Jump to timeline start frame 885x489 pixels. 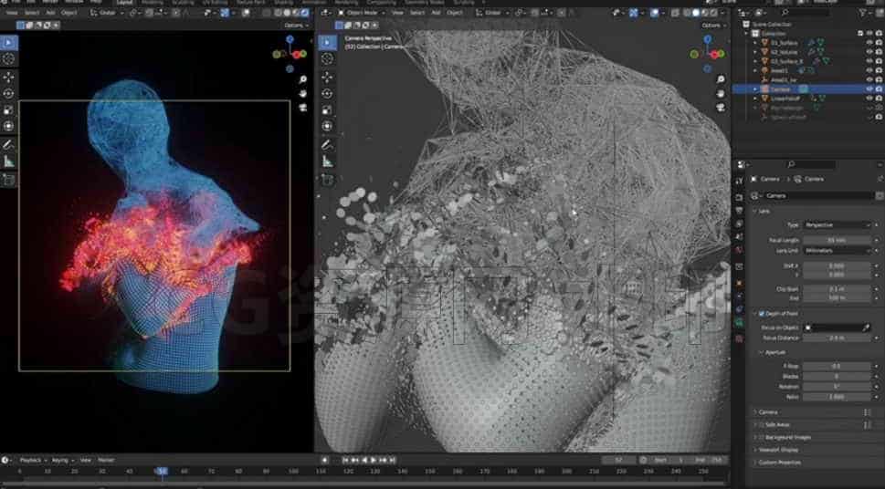tap(345, 460)
